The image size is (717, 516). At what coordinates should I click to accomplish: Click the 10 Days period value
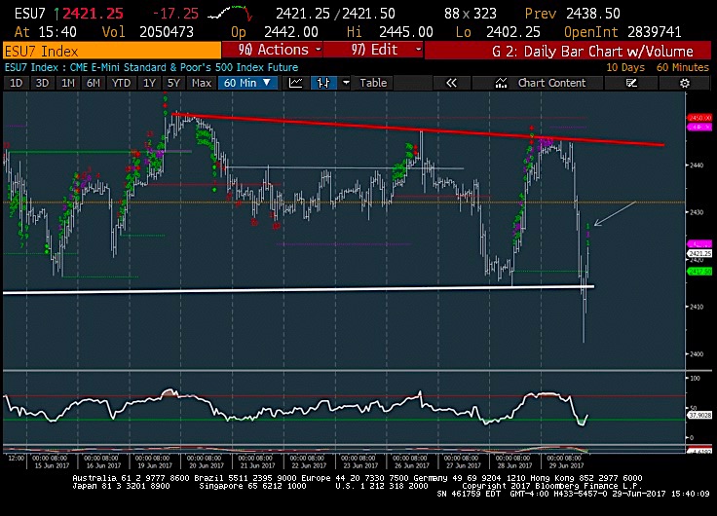625,67
